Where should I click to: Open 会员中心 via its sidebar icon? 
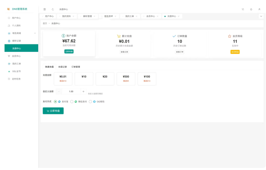pos(9,56)
